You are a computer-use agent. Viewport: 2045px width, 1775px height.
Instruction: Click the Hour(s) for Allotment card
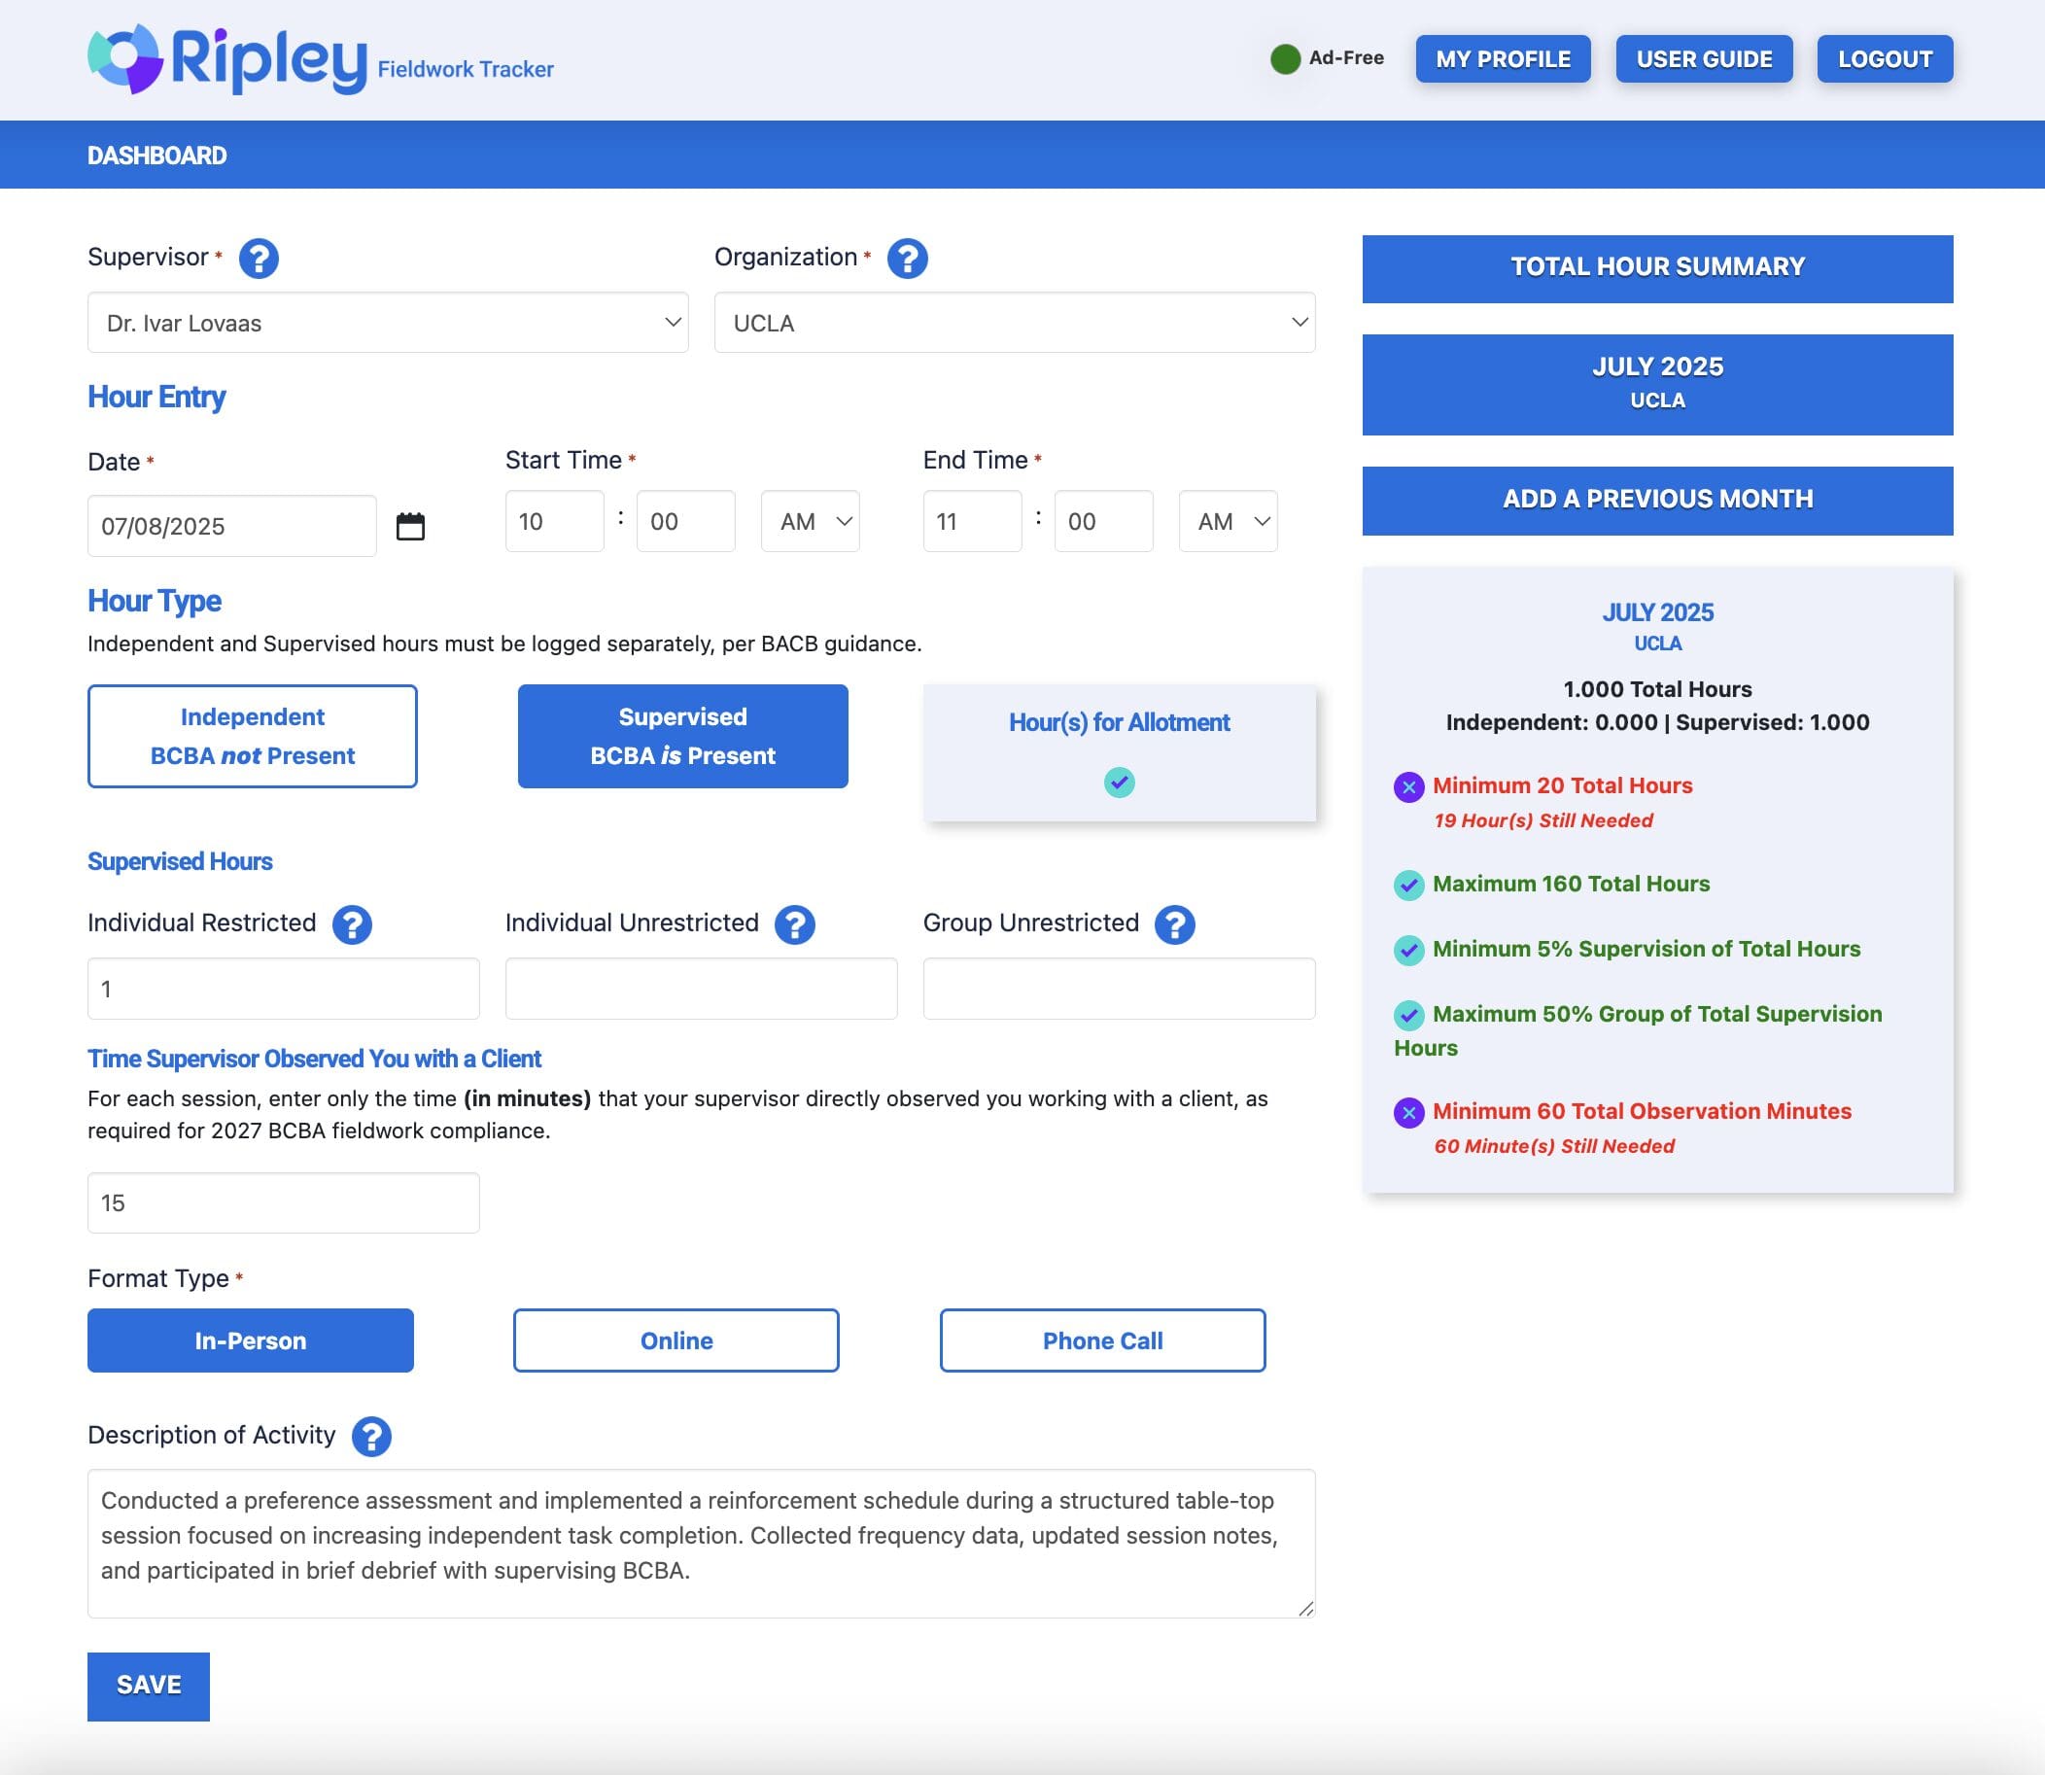pyautogui.click(x=1119, y=752)
